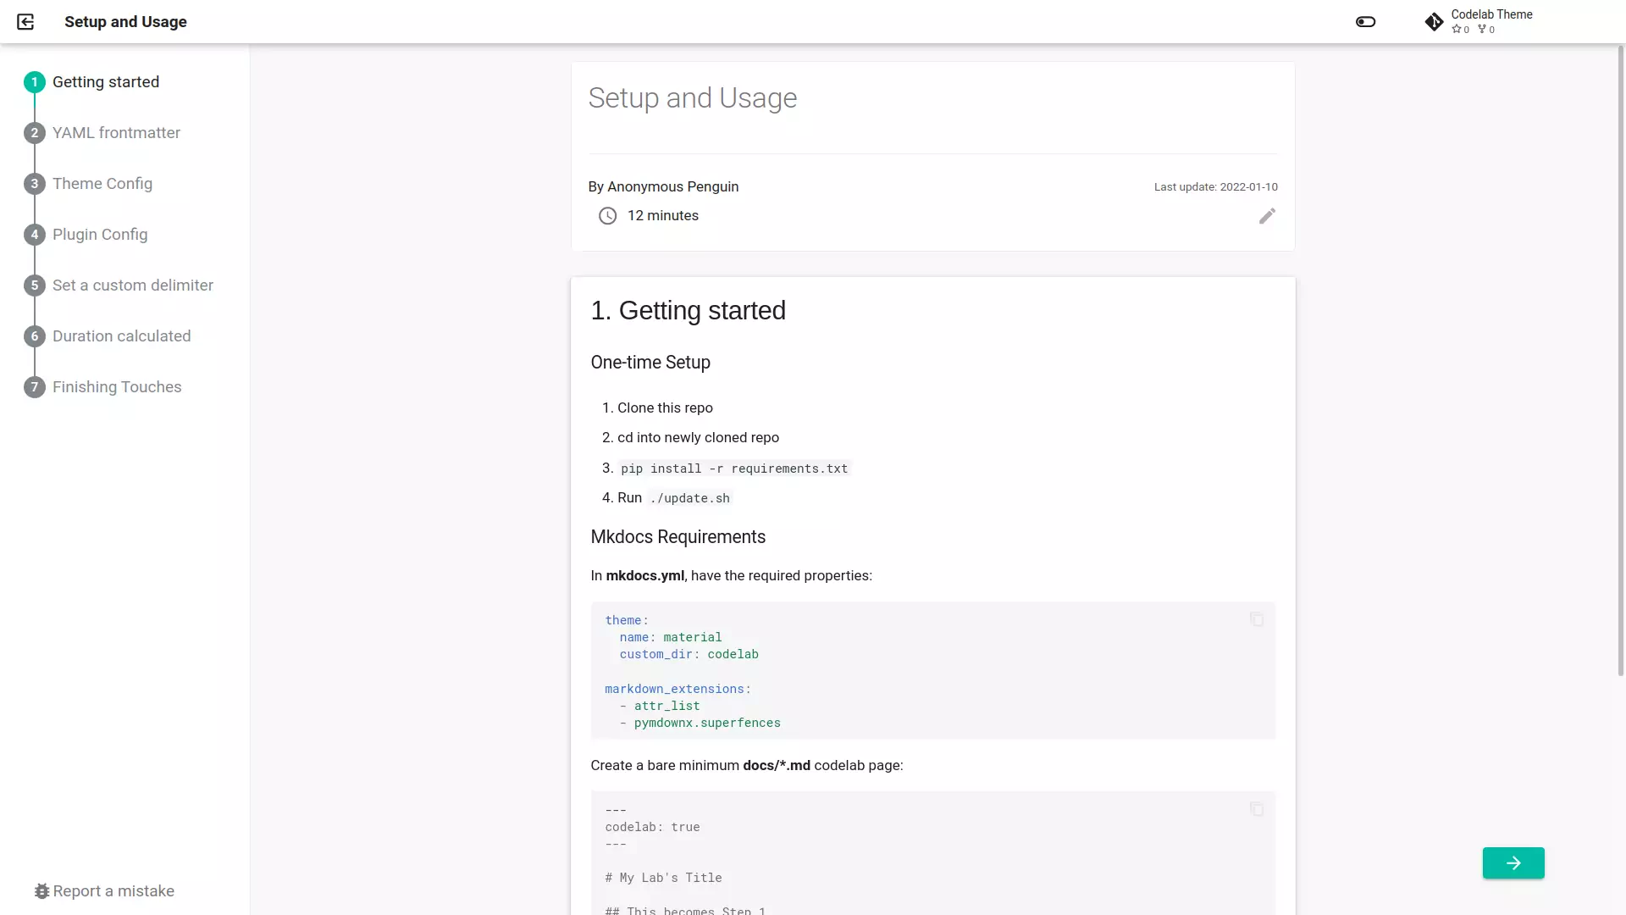The height and width of the screenshot is (915, 1626).
Task: Click the Finishing Touches step 7
Action: pos(117,385)
